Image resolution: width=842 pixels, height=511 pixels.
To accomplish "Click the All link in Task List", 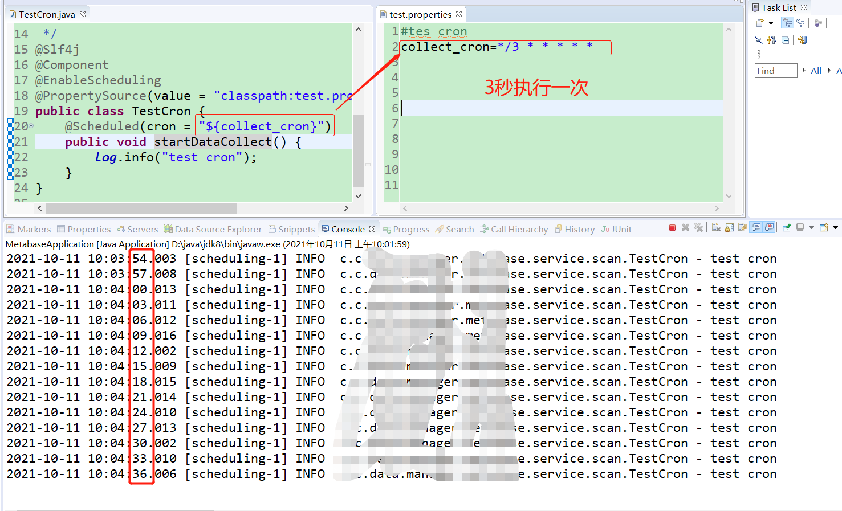I will 816,71.
